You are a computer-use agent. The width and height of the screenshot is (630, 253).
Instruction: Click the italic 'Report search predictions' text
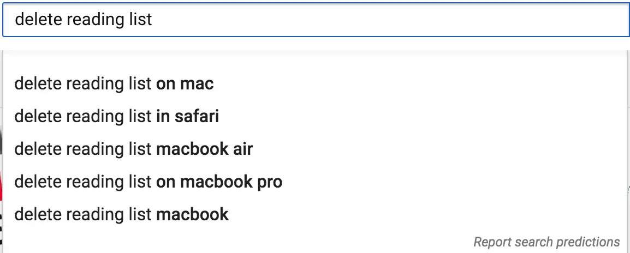pyautogui.click(x=546, y=242)
